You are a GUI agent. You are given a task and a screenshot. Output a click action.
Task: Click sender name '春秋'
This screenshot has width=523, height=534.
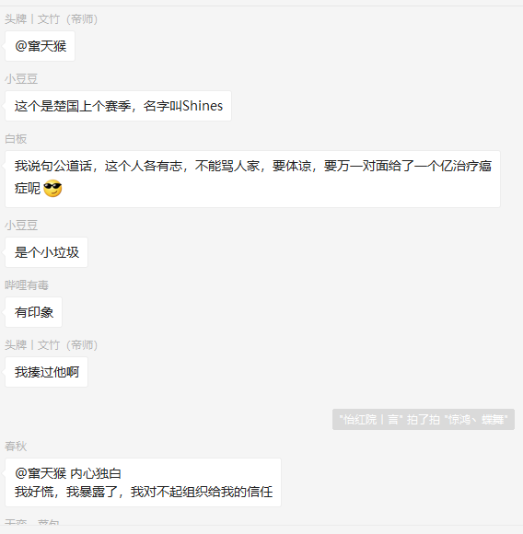pyautogui.click(x=16, y=447)
